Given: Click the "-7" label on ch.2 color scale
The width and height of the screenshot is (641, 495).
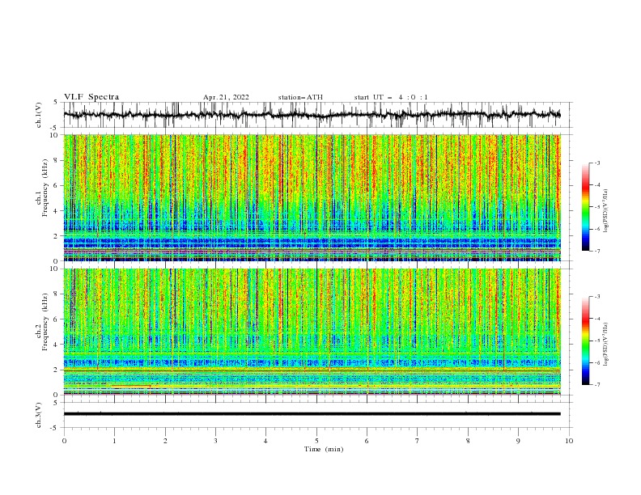Looking at the screenshot, I should point(596,385).
